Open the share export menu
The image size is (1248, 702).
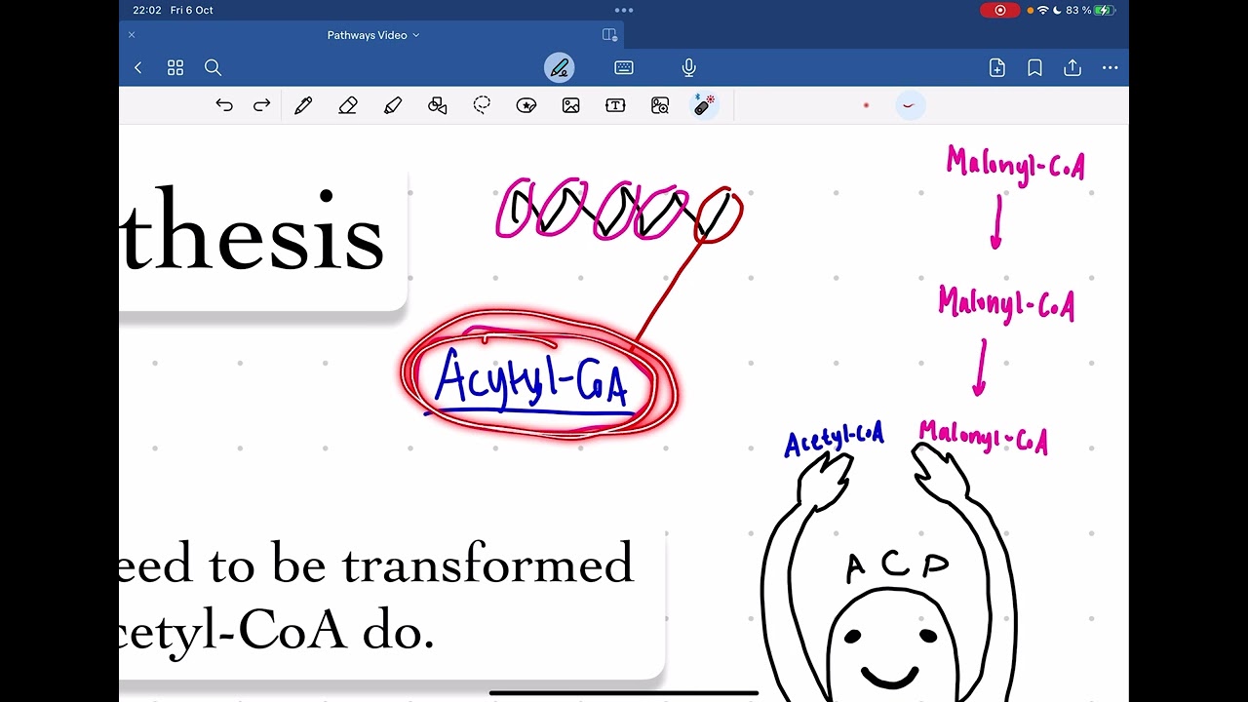(x=1072, y=68)
